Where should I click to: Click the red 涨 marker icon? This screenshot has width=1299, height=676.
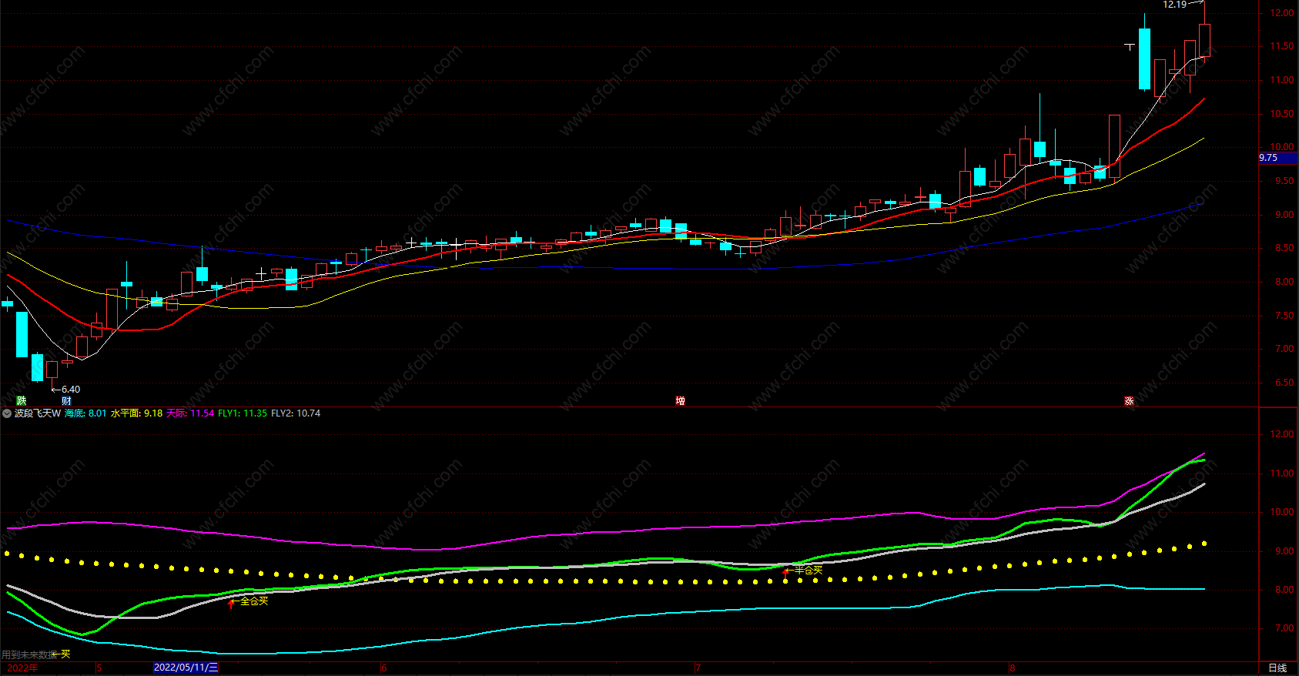pos(1129,401)
